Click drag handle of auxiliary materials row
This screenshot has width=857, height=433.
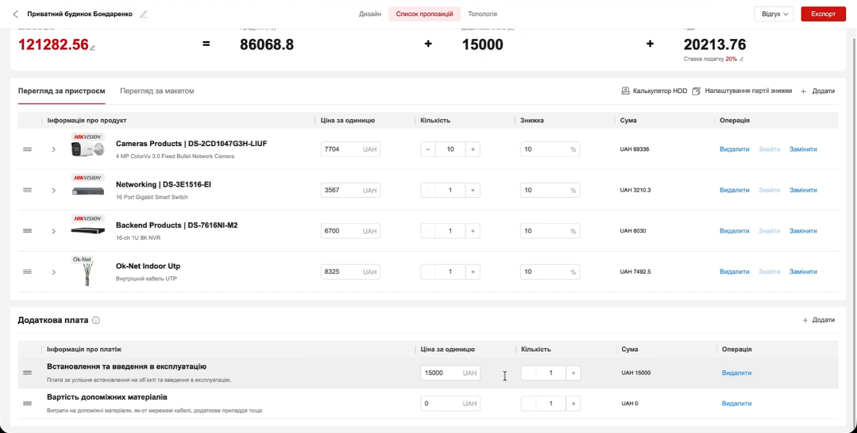tap(27, 404)
